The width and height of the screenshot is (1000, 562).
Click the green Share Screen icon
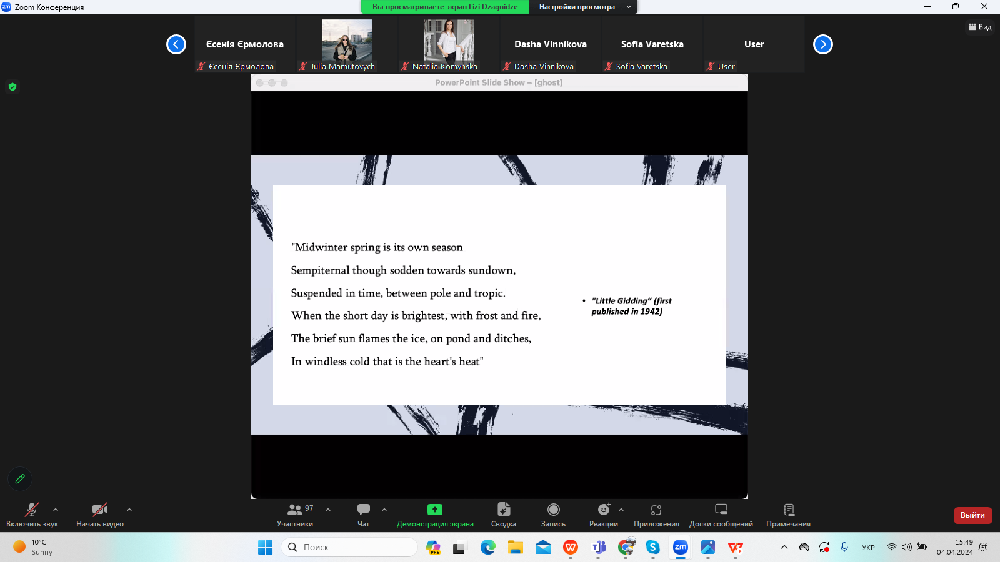(x=434, y=510)
